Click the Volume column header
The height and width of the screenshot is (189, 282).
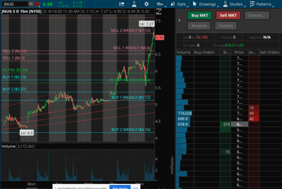point(183,52)
